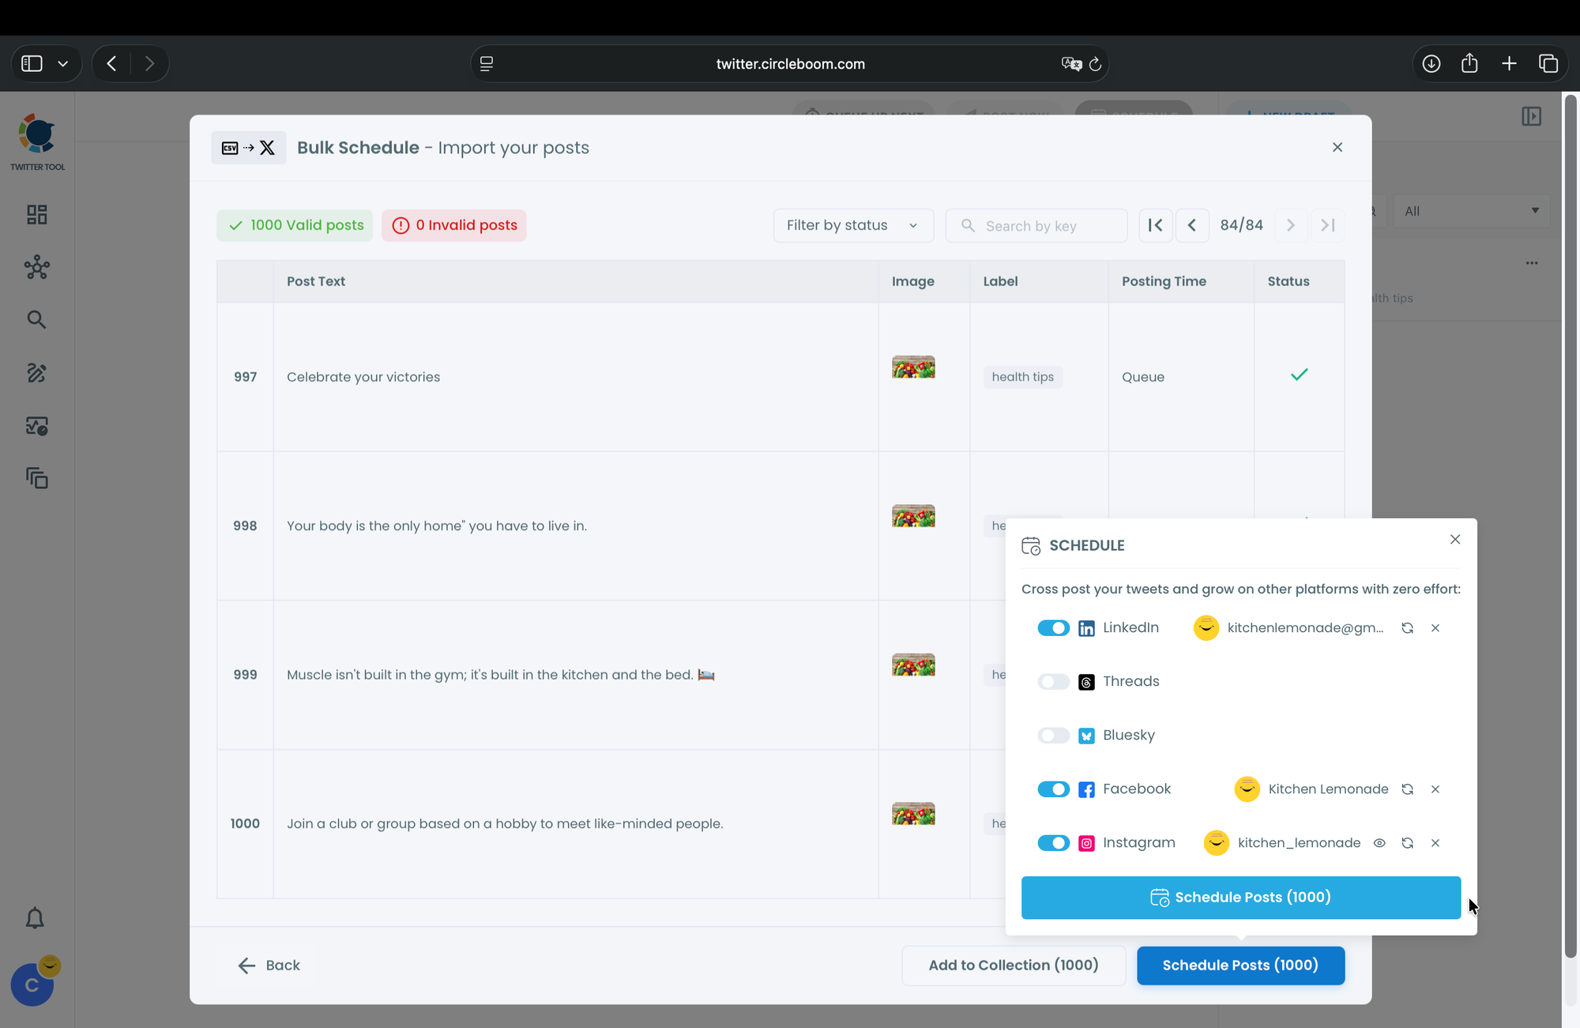
Task: Remove the Facebook Kitchen Lemonade account
Action: pos(1435,789)
